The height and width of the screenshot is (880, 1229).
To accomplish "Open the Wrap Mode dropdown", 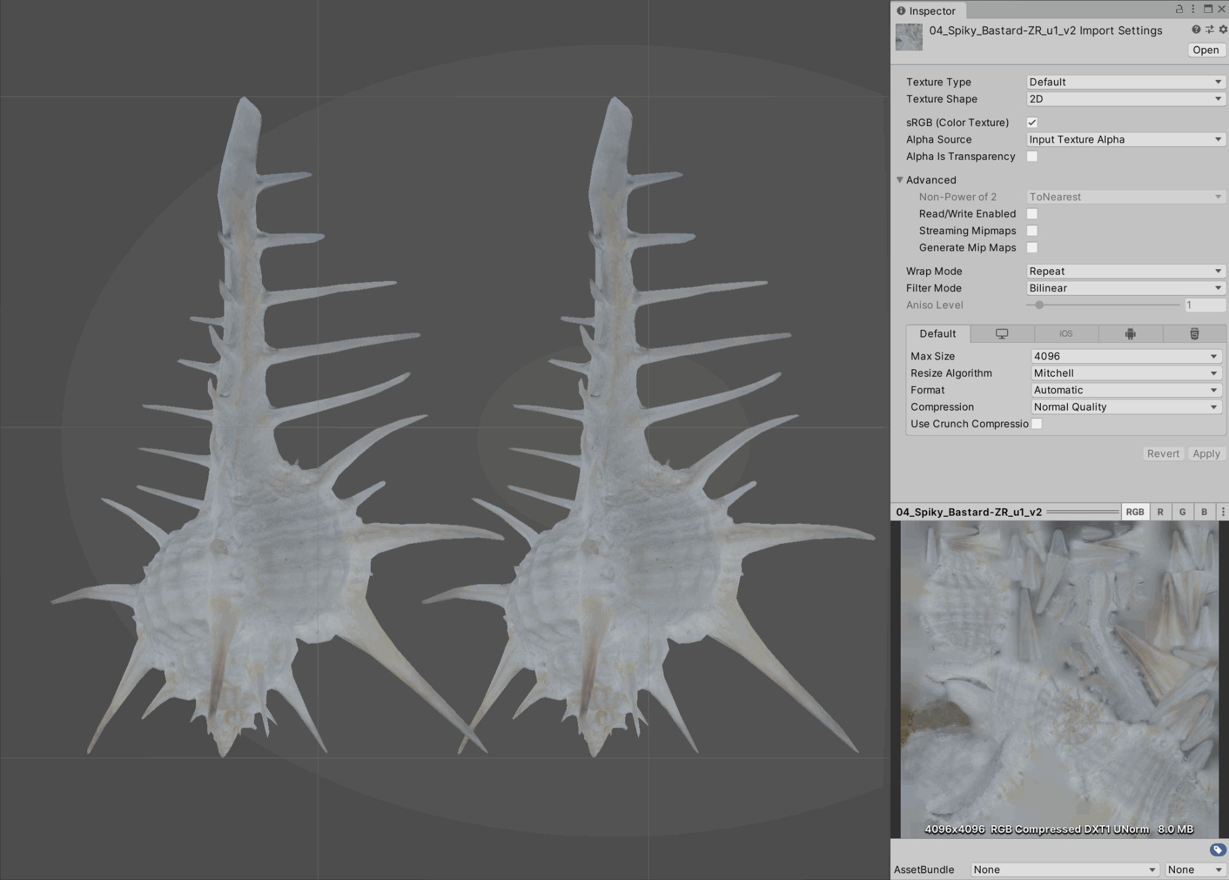I will coord(1126,271).
